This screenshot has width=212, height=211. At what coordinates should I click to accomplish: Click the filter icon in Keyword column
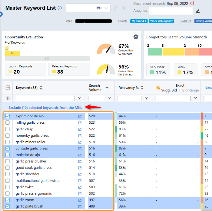coord(80,98)
